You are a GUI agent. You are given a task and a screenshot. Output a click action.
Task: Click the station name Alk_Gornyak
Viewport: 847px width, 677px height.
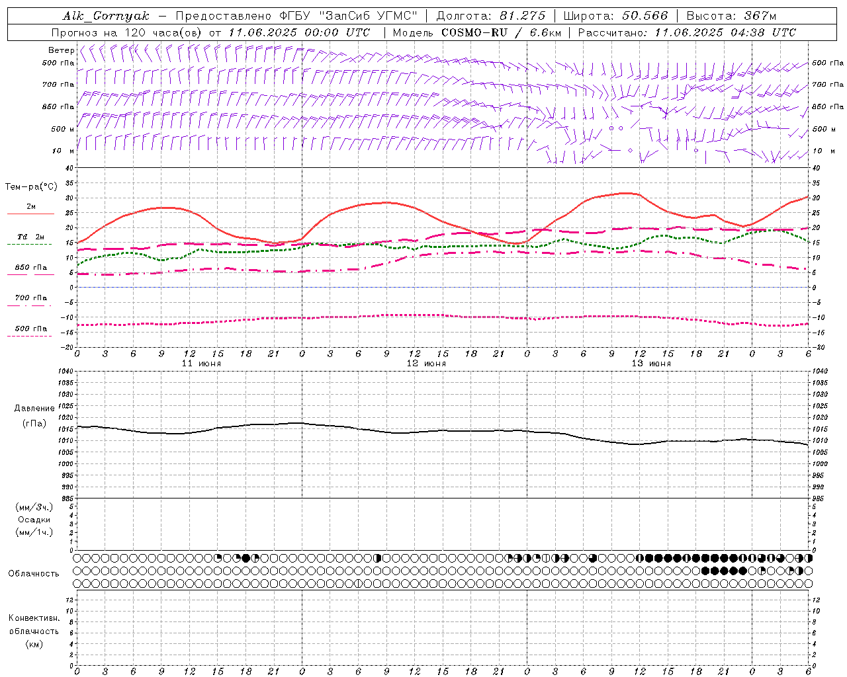point(106,16)
